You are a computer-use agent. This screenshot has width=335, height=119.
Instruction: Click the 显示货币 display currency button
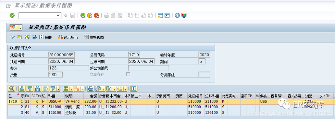[x=68, y=37]
